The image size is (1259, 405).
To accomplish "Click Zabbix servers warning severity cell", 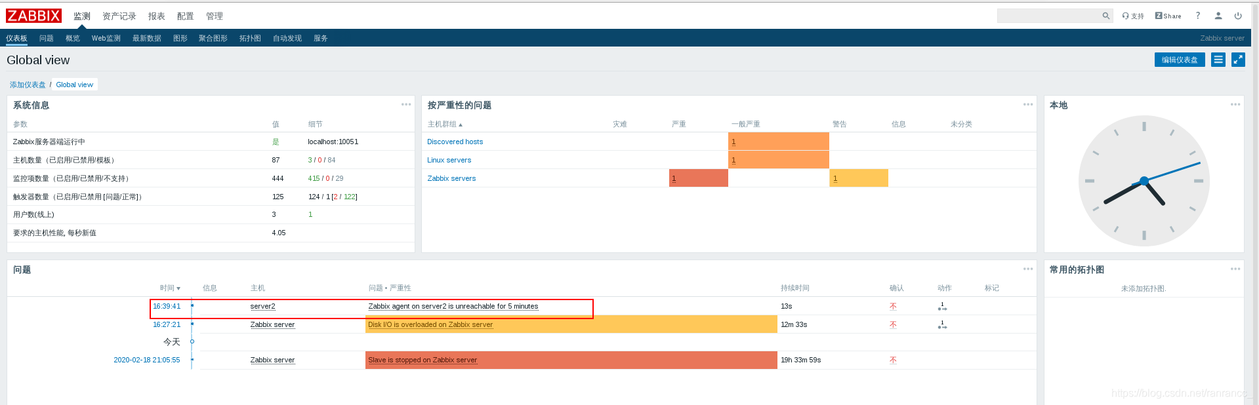I will [859, 178].
